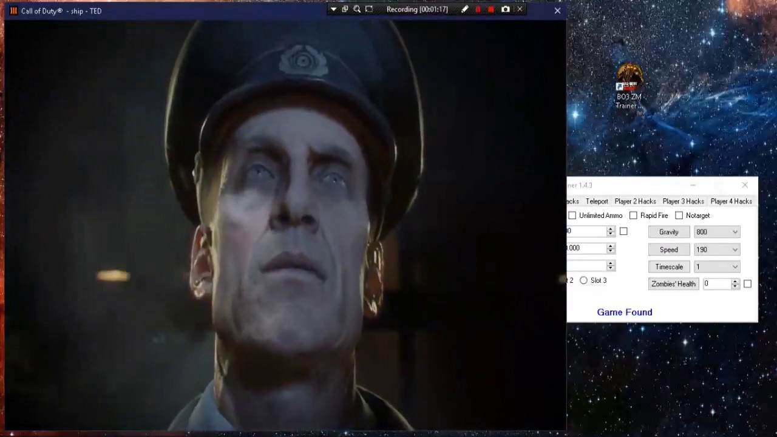Take a screenshot with the camera icon

(505, 9)
